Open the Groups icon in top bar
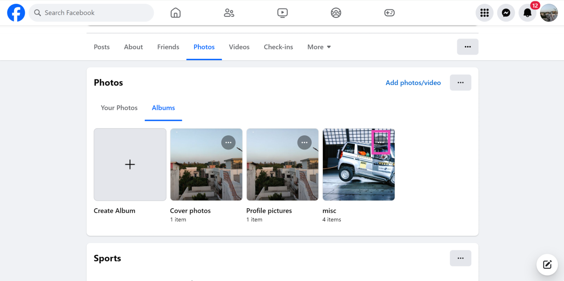 tap(336, 13)
